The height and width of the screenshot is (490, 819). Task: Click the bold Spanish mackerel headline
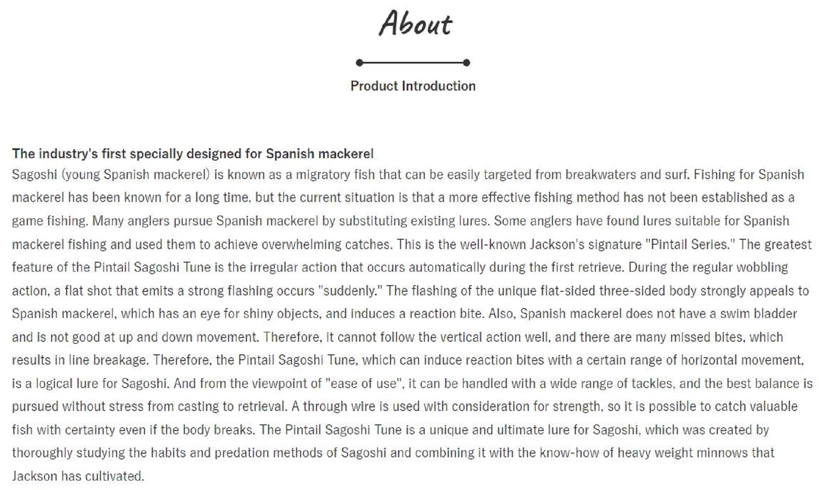pyautogui.click(x=192, y=154)
